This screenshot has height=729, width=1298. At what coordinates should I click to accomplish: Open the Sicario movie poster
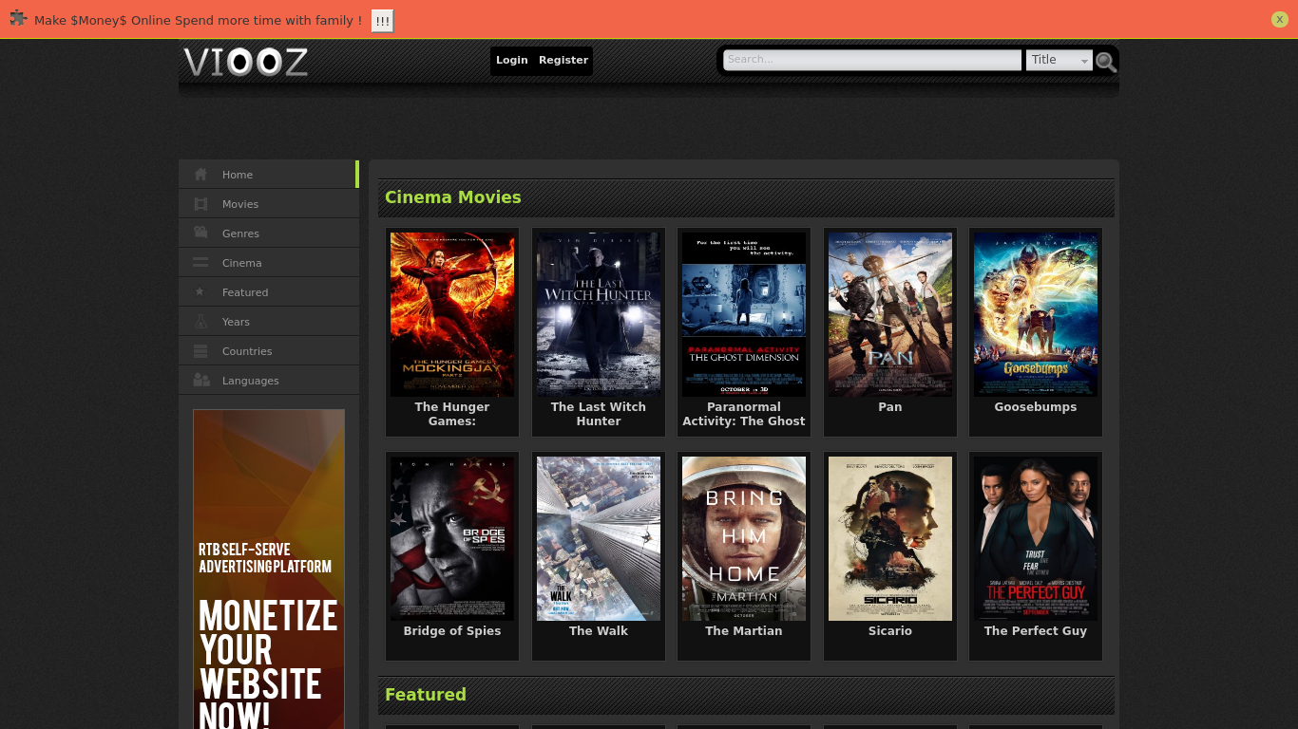pyautogui.click(x=890, y=538)
